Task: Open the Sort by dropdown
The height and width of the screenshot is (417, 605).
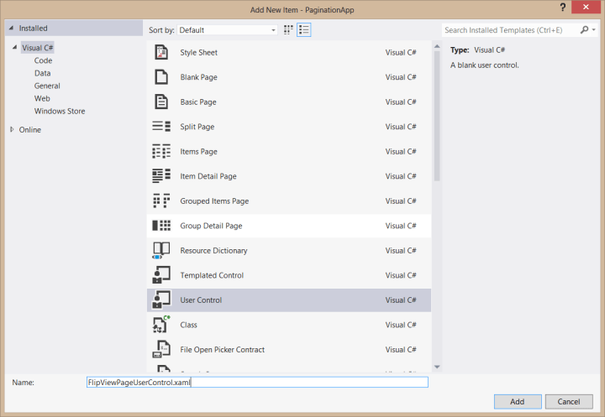Action: coord(227,30)
